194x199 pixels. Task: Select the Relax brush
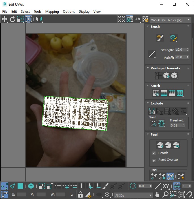pos(174,38)
